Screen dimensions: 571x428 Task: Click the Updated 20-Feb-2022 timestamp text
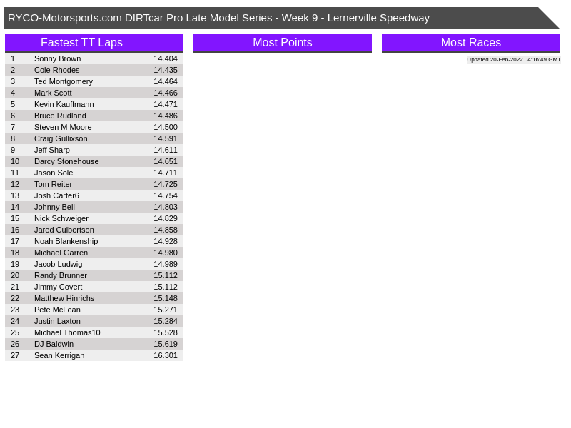point(513,60)
